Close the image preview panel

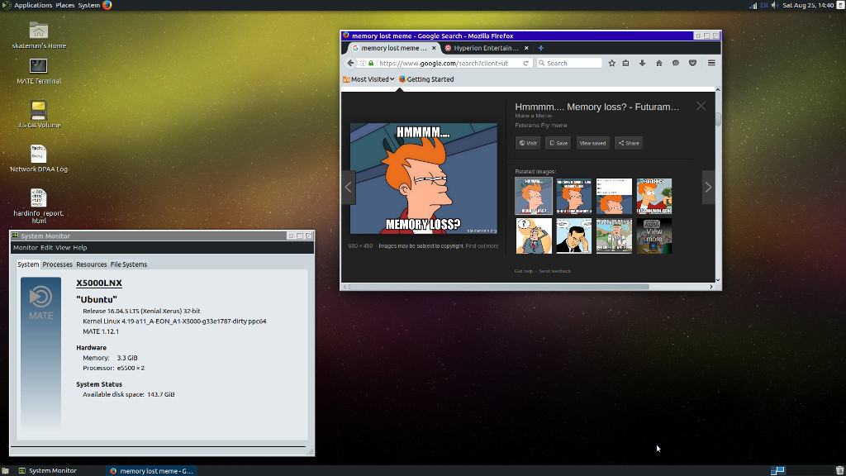[x=701, y=107]
